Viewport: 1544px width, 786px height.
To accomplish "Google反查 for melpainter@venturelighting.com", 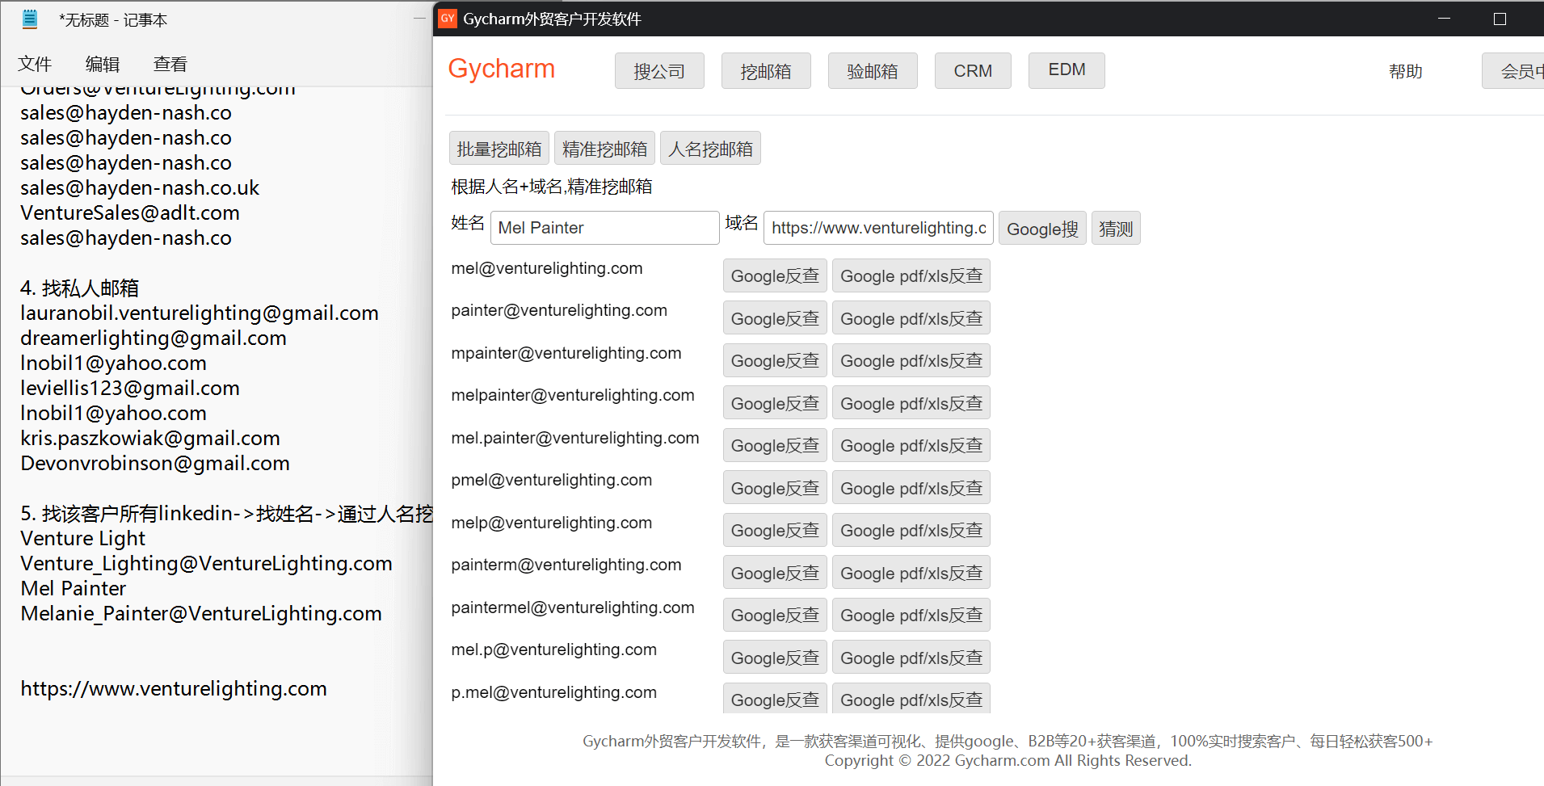I will click(775, 403).
